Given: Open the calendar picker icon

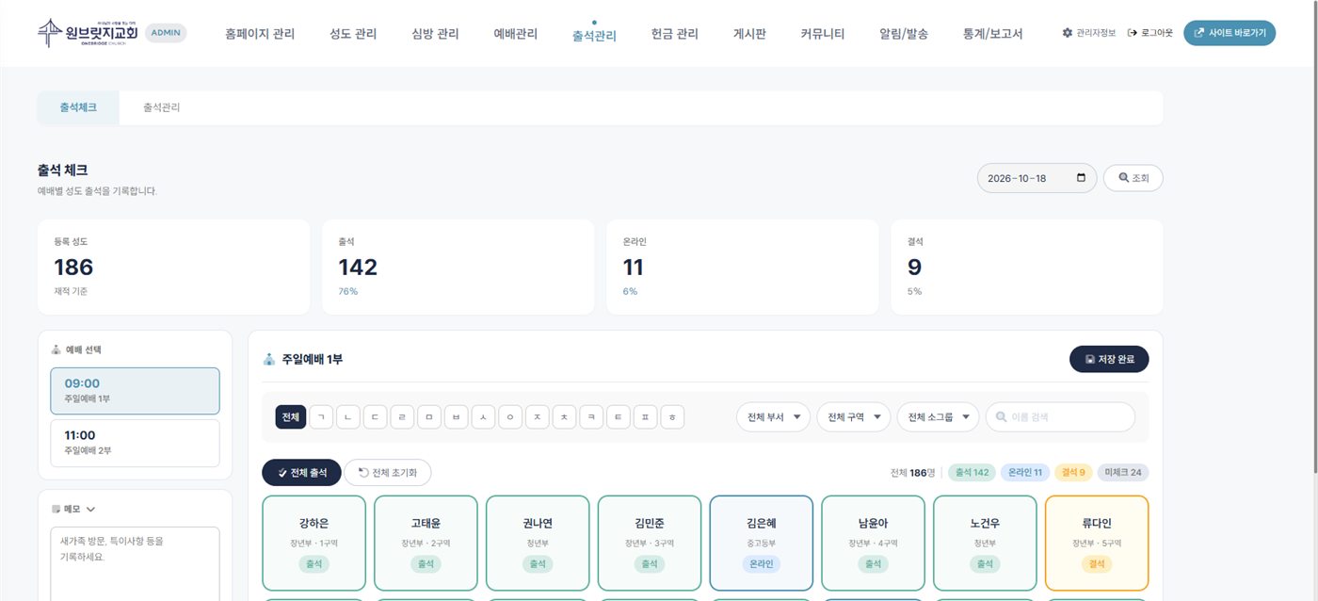Looking at the screenshot, I should click(x=1081, y=177).
